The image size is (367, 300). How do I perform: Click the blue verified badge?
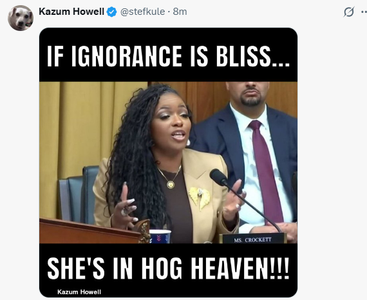[x=111, y=12]
